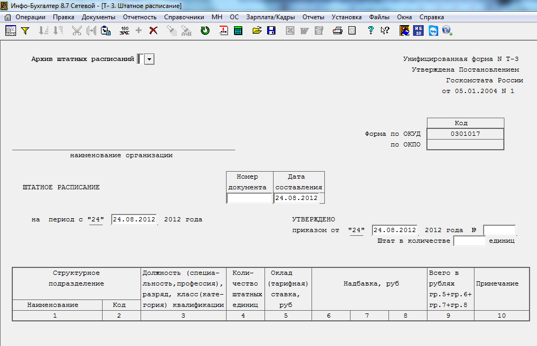
Task: Click the ШТАТНОЕ РАСПИСАНИЕ heading text
Action: tap(61, 187)
